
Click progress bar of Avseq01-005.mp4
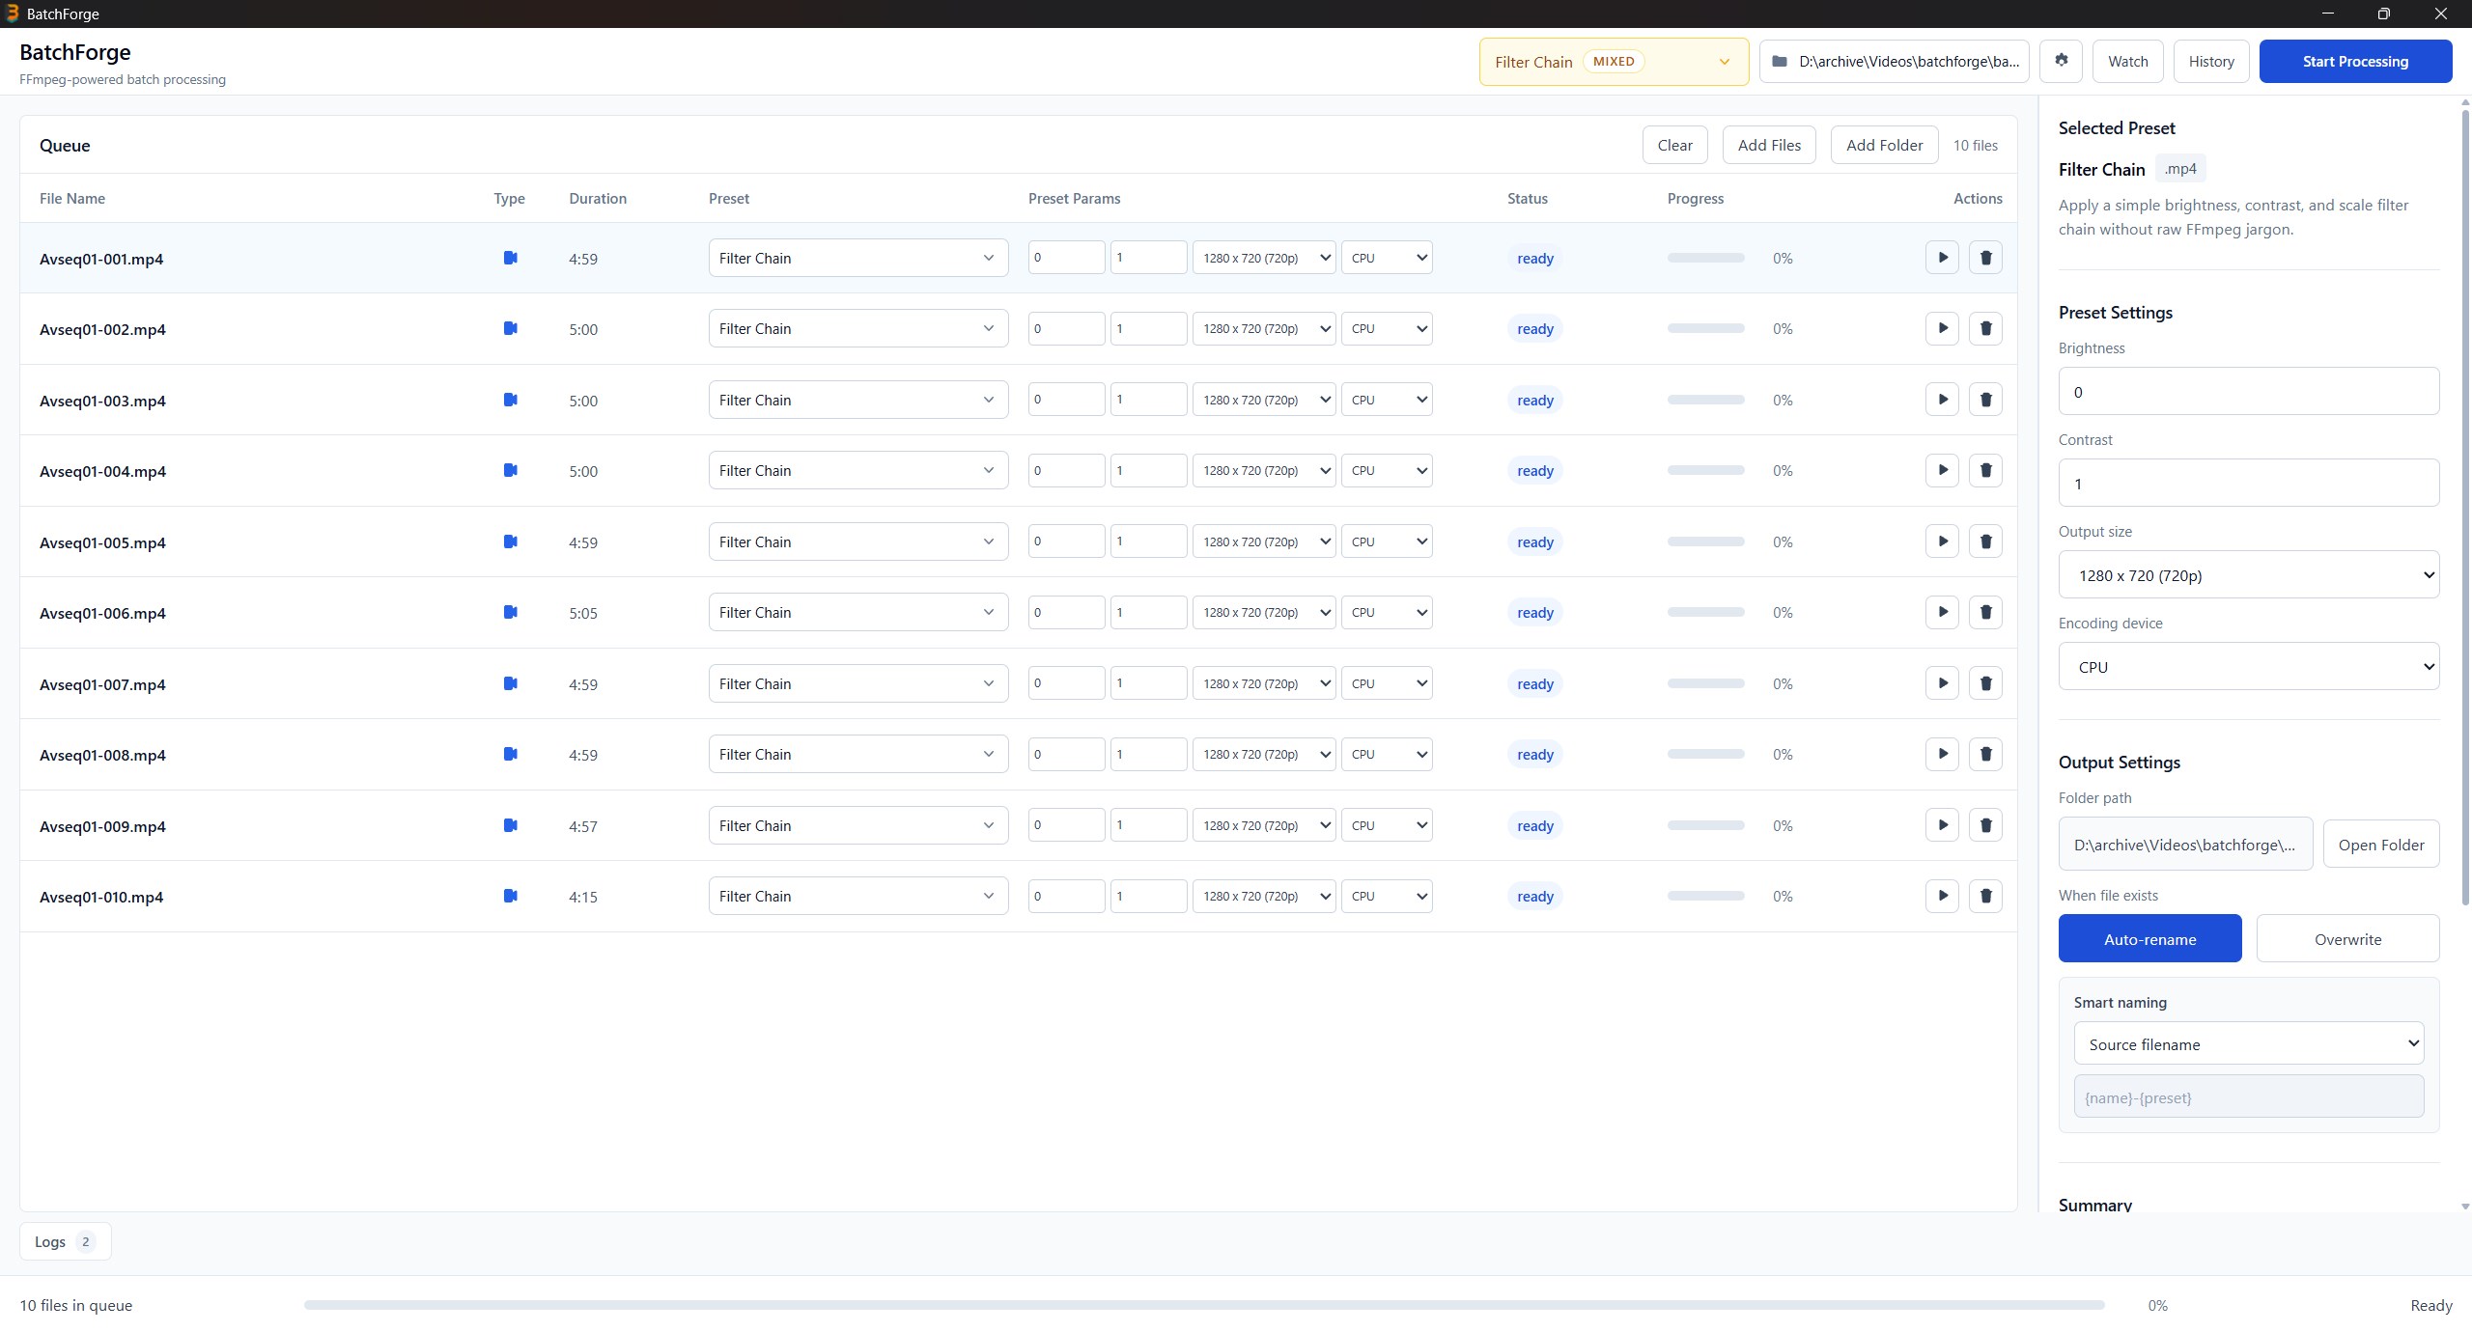click(x=1705, y=541)
